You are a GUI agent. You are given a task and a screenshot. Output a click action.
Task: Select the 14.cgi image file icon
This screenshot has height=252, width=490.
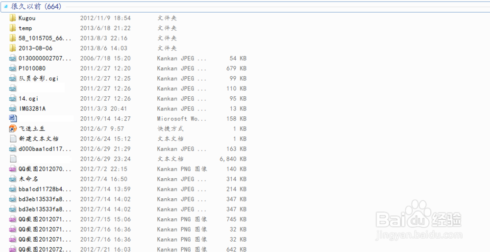13,99
